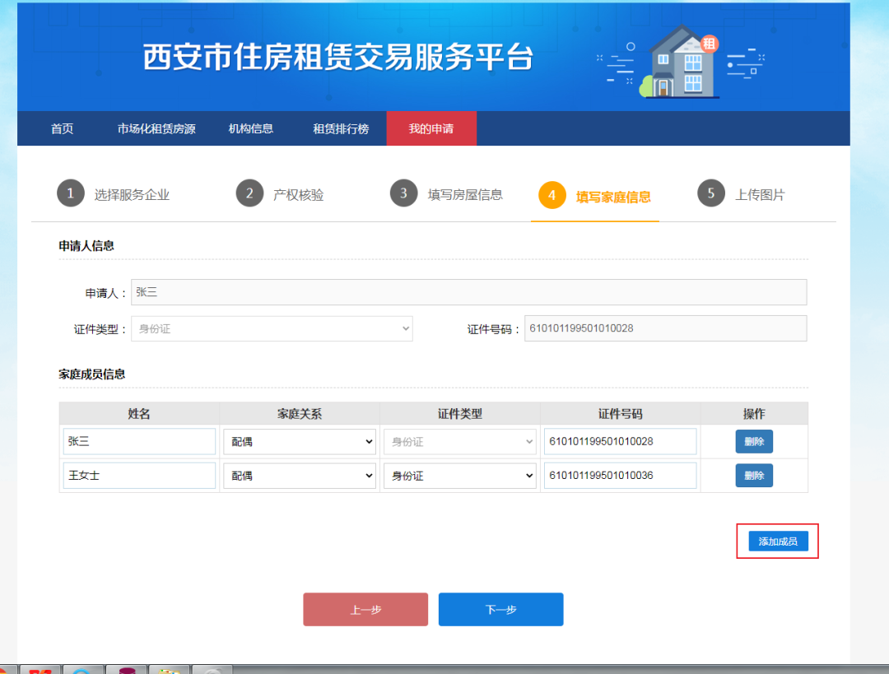
Task: Click the step 1 number circle
Action: [71, 193]
